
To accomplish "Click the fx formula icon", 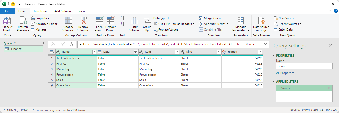I will tap(72, 44).
